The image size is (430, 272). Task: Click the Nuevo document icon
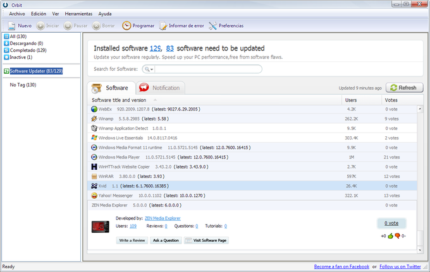pyautogui.click(x=11, y=26)
